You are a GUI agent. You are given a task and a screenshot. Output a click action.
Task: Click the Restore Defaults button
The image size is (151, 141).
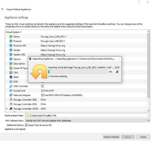111,137
